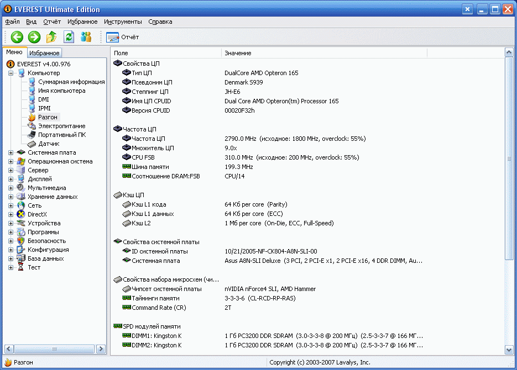Click the Дисплей monitor icon
Screen dimensions: 517x370
point(21,179)
